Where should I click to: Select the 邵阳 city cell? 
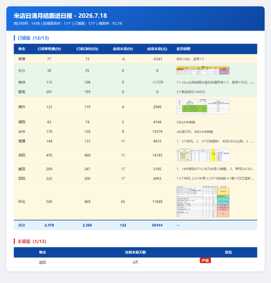pos(22,178)
